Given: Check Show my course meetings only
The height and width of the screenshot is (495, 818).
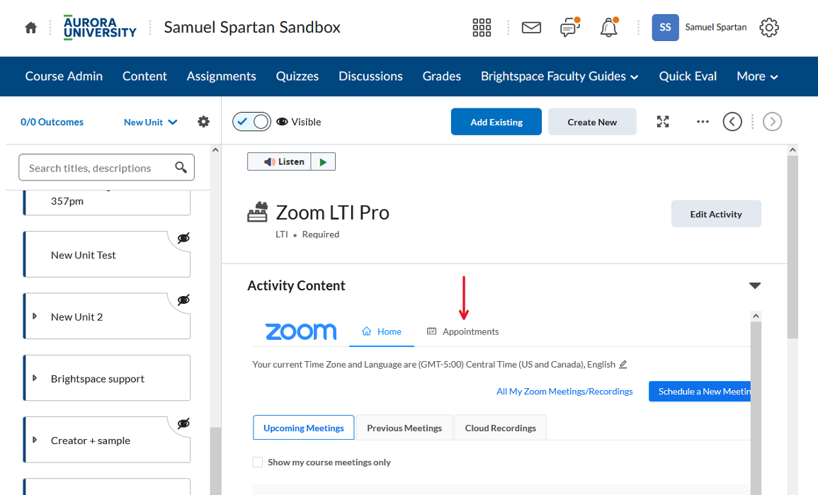Looking at the screenshot, I should [258, 462].
